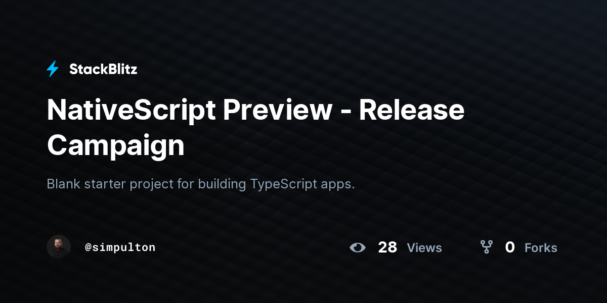Screen dimensions: 607x303
Task: Click the Views label
Action: coord(424,248)
